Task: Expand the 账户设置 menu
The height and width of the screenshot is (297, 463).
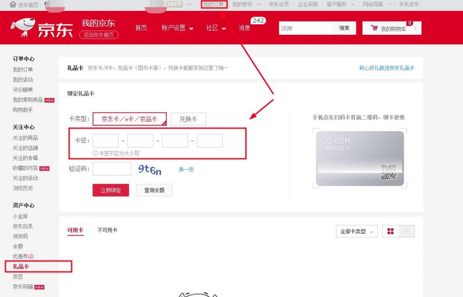Action: 177,28
